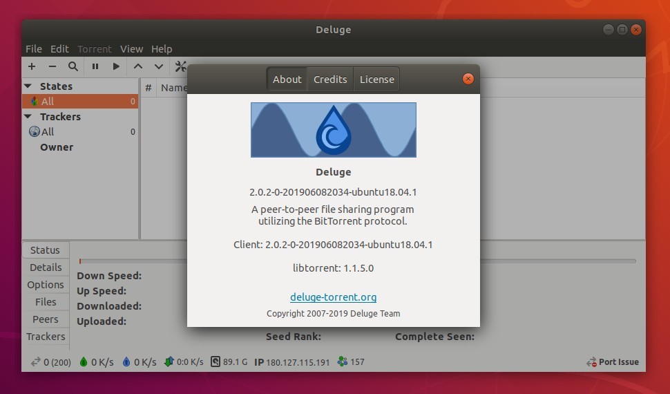Screen dimensions: 670x394
Task: Click the Name column header
Action: point(174,88)
